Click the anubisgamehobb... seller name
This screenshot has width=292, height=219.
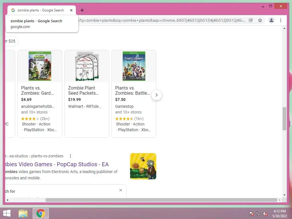coord(38,106)
